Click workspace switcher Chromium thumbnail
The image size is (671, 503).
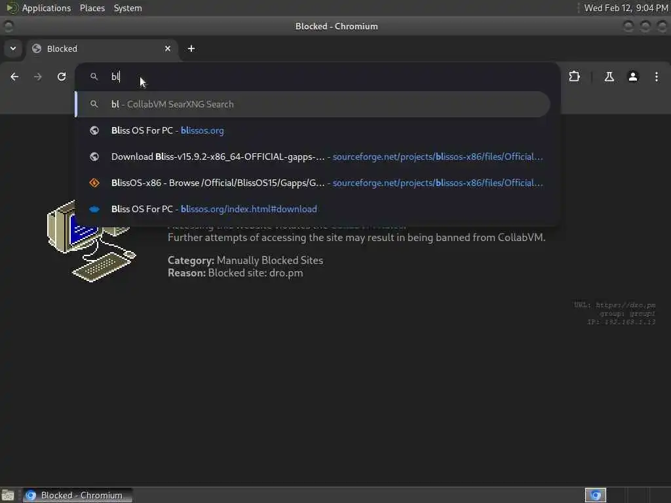(x=595, y=495)
